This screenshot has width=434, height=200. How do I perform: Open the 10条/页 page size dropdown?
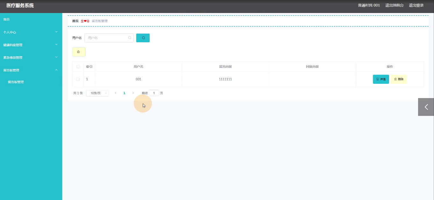(x=97, y=93)
